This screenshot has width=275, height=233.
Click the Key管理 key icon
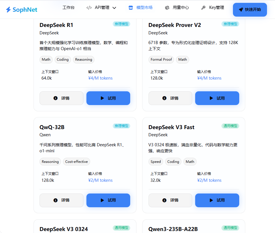[203, 8]
